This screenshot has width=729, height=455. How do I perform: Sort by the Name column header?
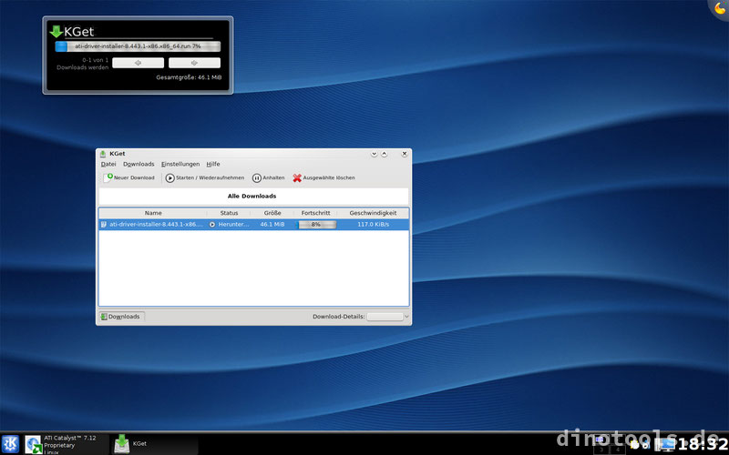pos(153,213)
